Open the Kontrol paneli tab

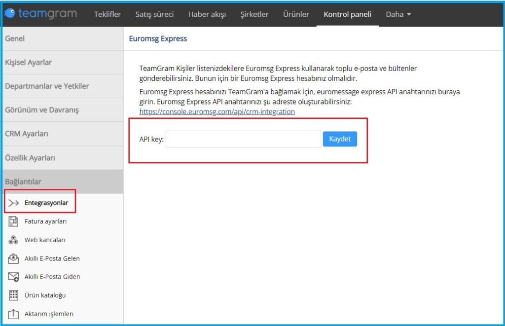[x=347, y=14]
